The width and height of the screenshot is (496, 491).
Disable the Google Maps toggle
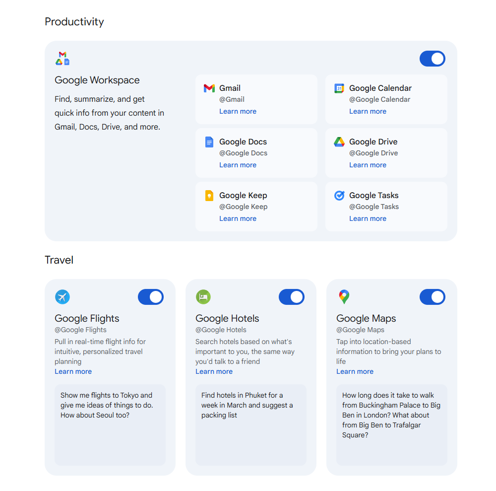(x=432, y=297)
